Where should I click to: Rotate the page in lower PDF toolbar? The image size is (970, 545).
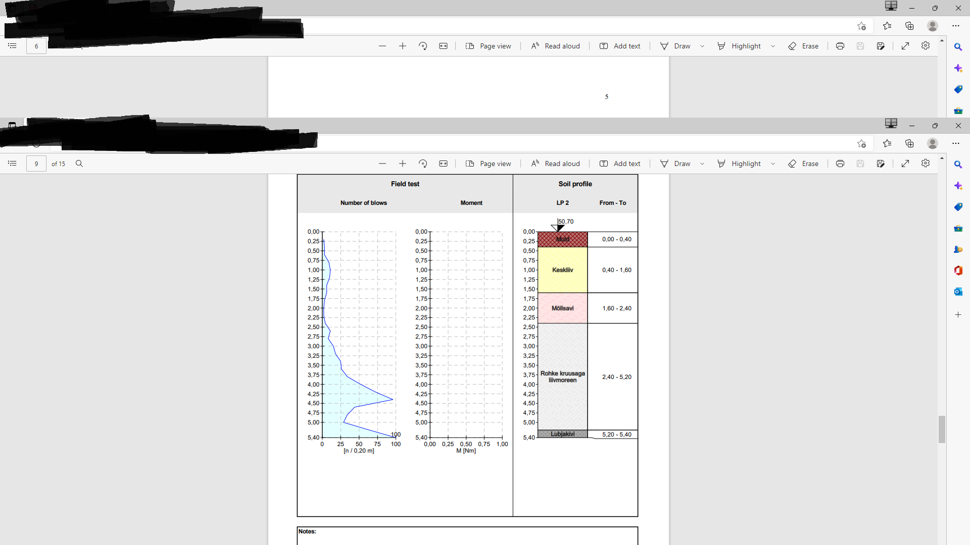point(423,163)
